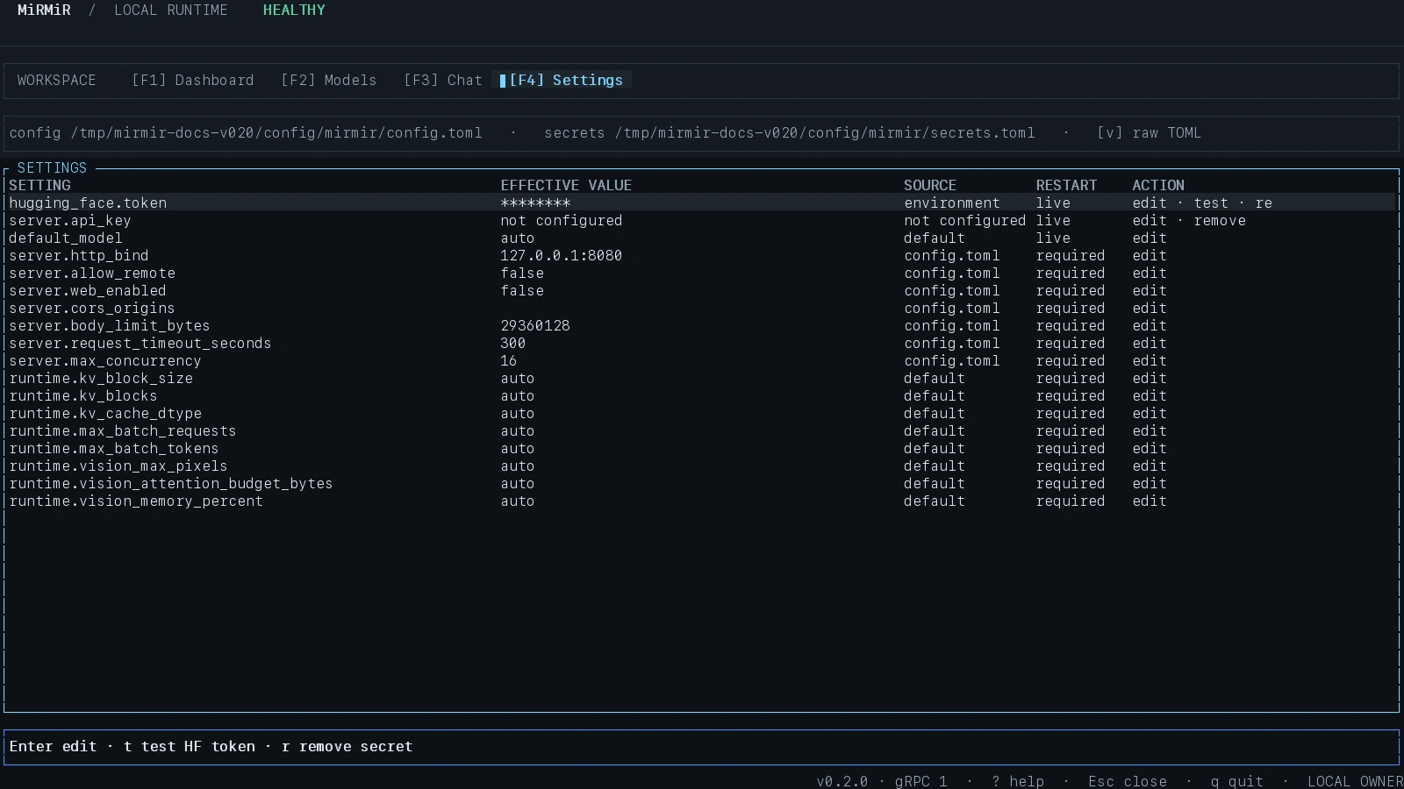Click edit for runtime.kv_blocks
1404x789 pixels.
pos(1150,395)
